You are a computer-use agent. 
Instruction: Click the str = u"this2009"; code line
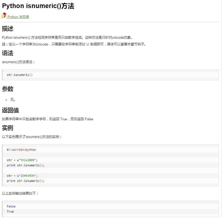22,160
